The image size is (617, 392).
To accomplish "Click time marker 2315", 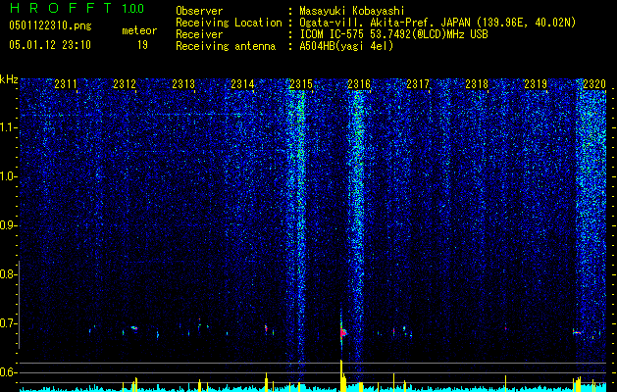I will pos(301,84).
